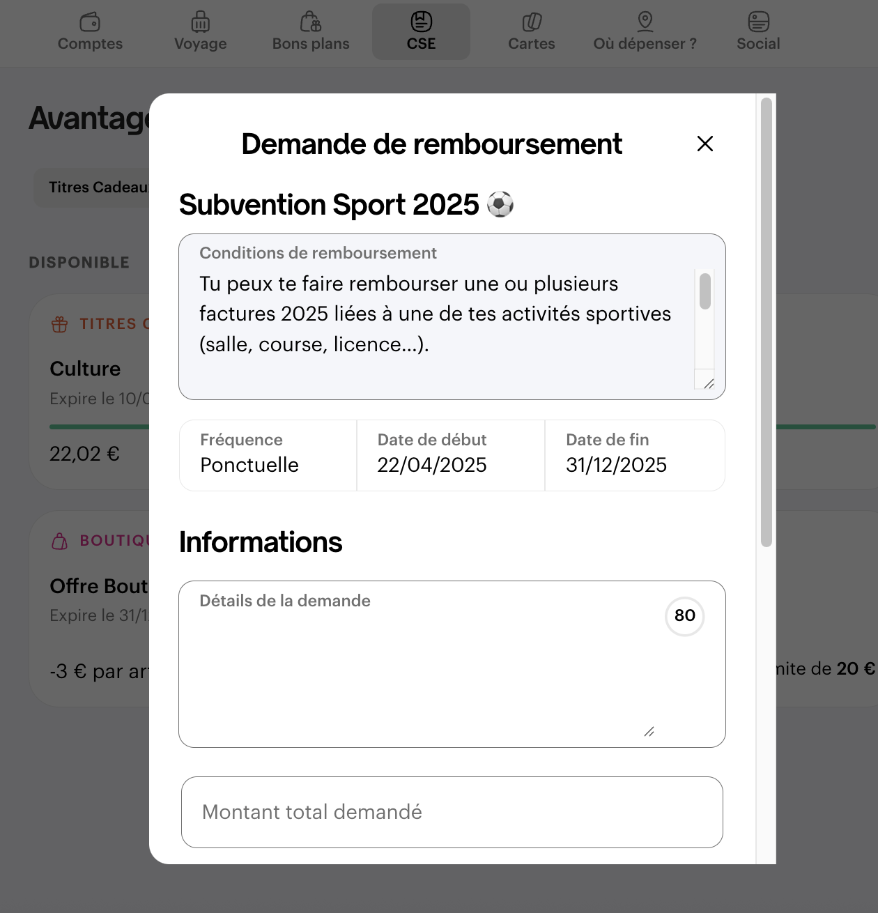This screenshot has width=878, height=913.
Task: Click the Conditions box resize handle
Action: click(x=709, y=384)
